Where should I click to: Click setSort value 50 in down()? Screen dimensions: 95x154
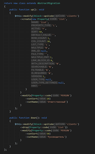(48, 134)
